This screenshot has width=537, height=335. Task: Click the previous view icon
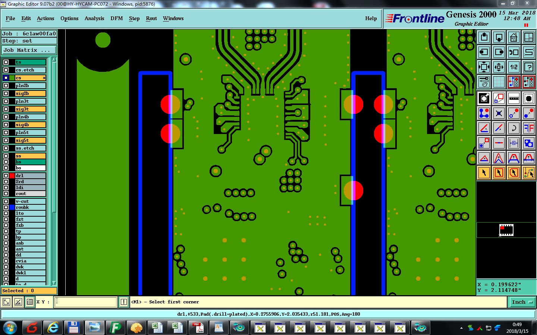click(x=514, y=52)
